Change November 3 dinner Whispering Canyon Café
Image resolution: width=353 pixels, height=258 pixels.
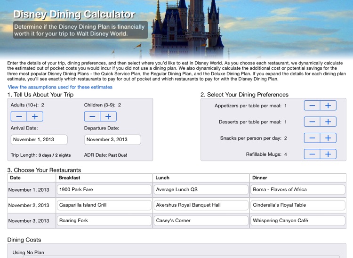tap(298, 221)
